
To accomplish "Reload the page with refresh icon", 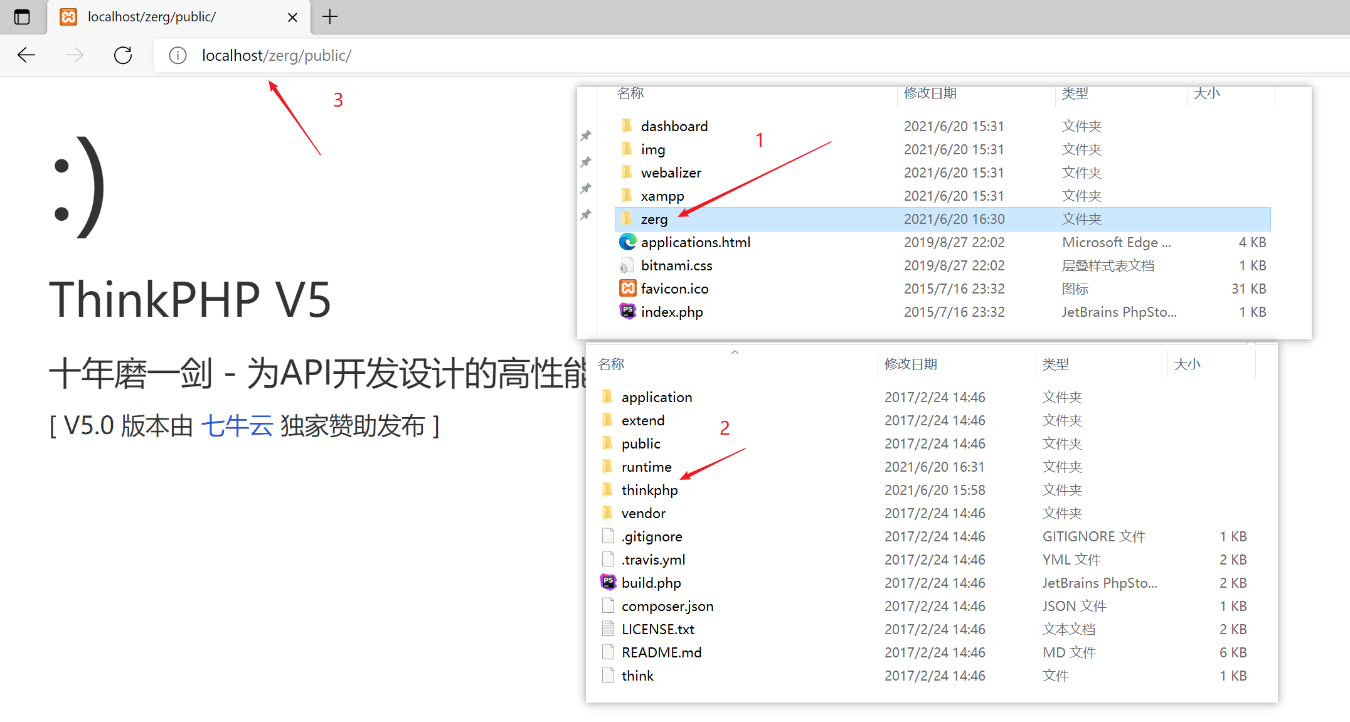I will pyautogui.click(x=123, y=55).
